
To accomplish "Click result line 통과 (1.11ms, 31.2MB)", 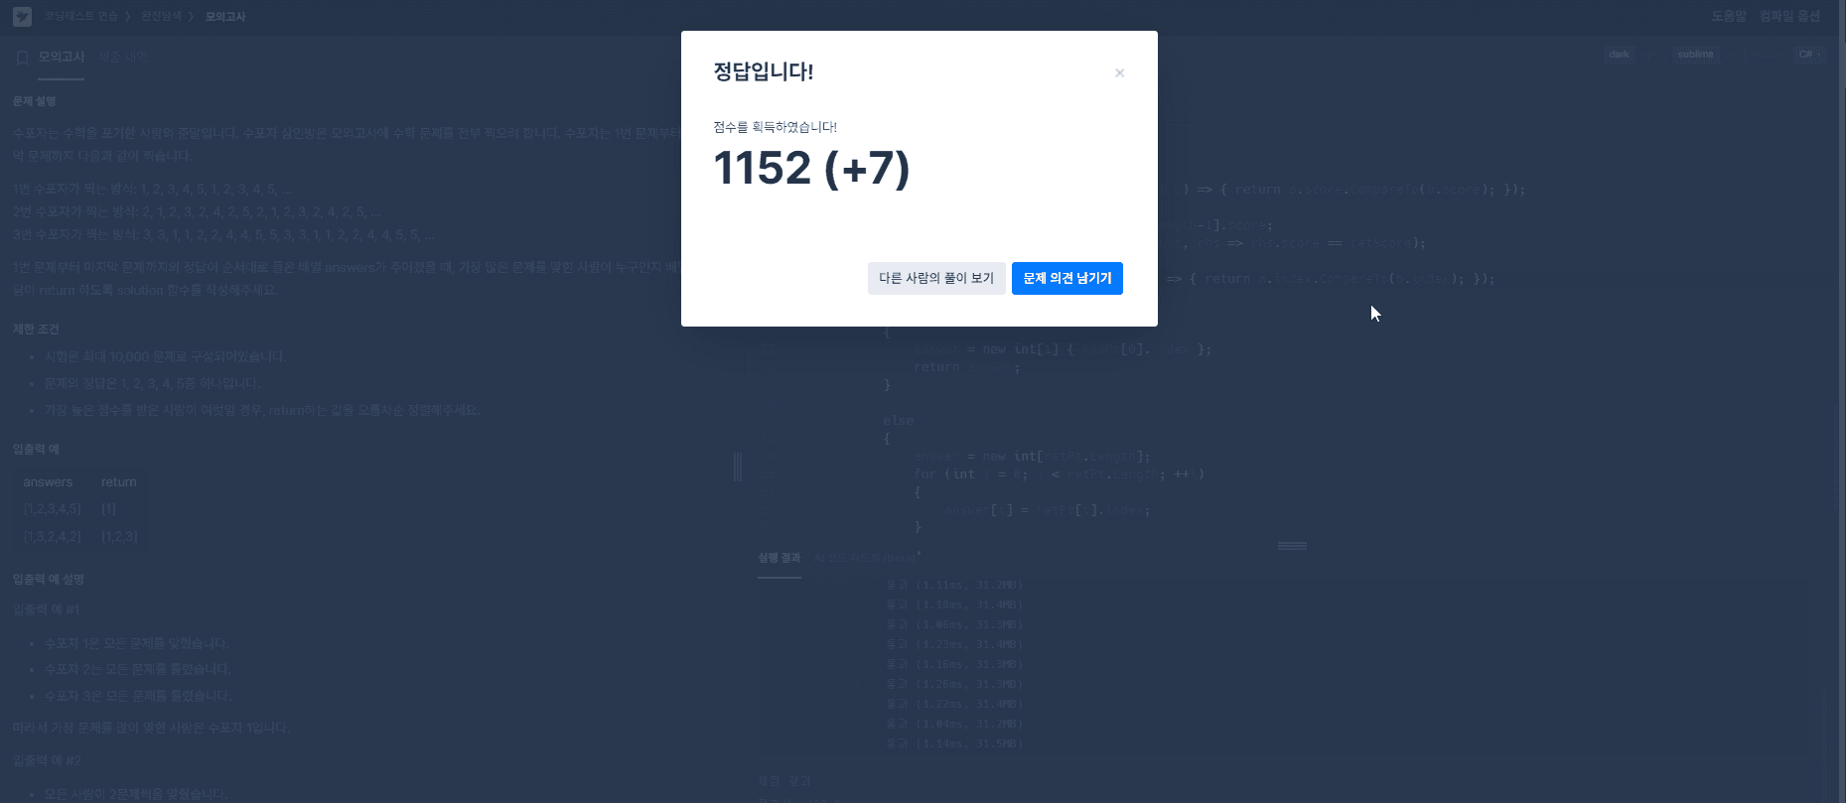I will tap(954, 585).
